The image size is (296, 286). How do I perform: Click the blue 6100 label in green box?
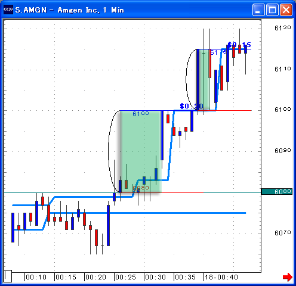(x=141, y=114)
